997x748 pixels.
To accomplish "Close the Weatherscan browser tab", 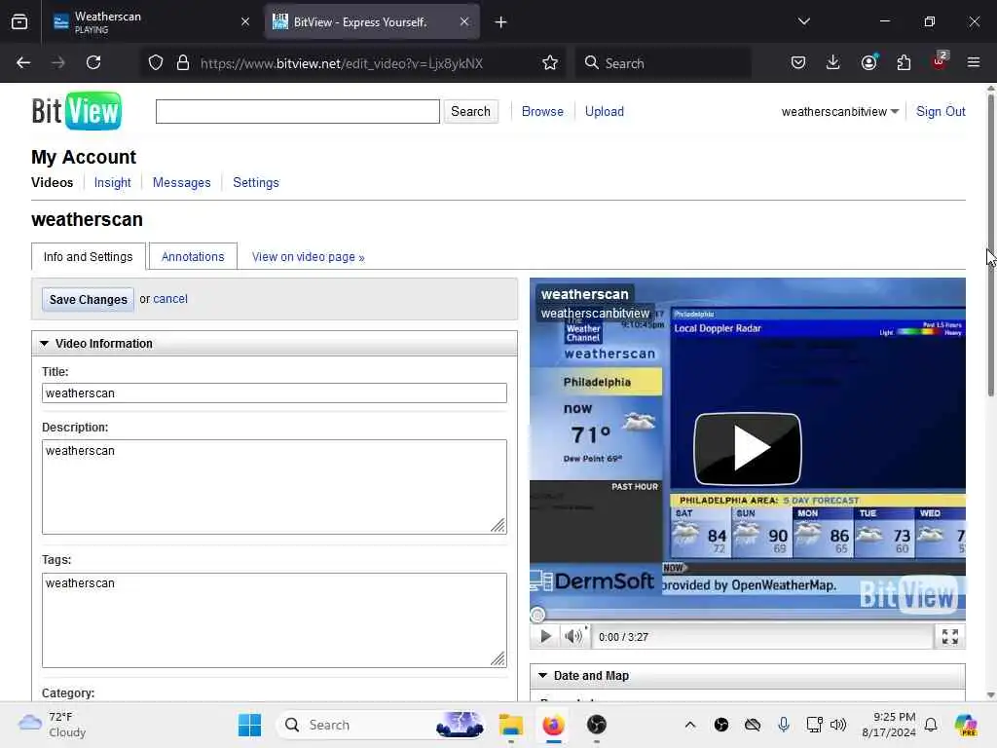I will [245, 21].
